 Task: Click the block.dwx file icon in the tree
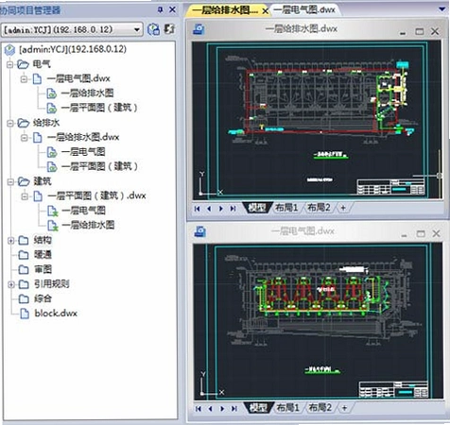point(25,314)
